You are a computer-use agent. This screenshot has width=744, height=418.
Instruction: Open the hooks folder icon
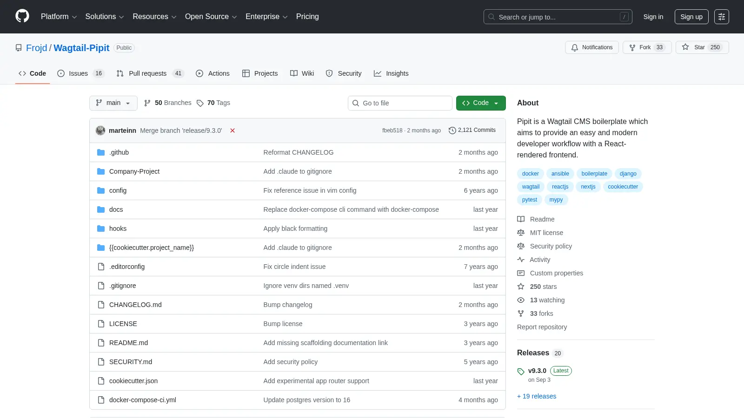point(101,229)
